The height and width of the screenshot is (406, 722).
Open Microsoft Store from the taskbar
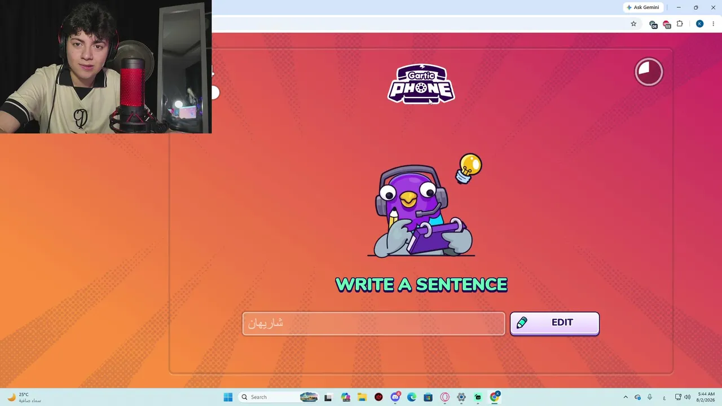428,397
